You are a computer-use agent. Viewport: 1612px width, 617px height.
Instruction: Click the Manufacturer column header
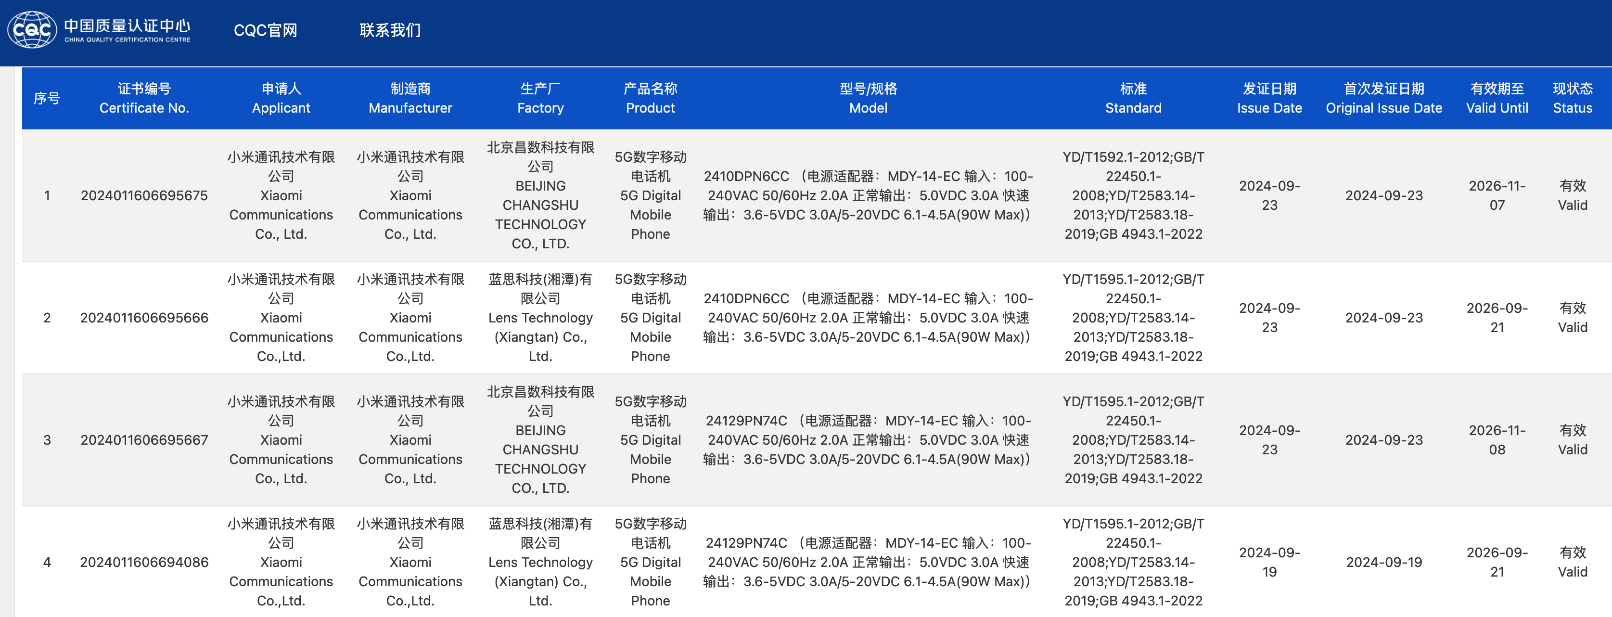tap(410, 98)
